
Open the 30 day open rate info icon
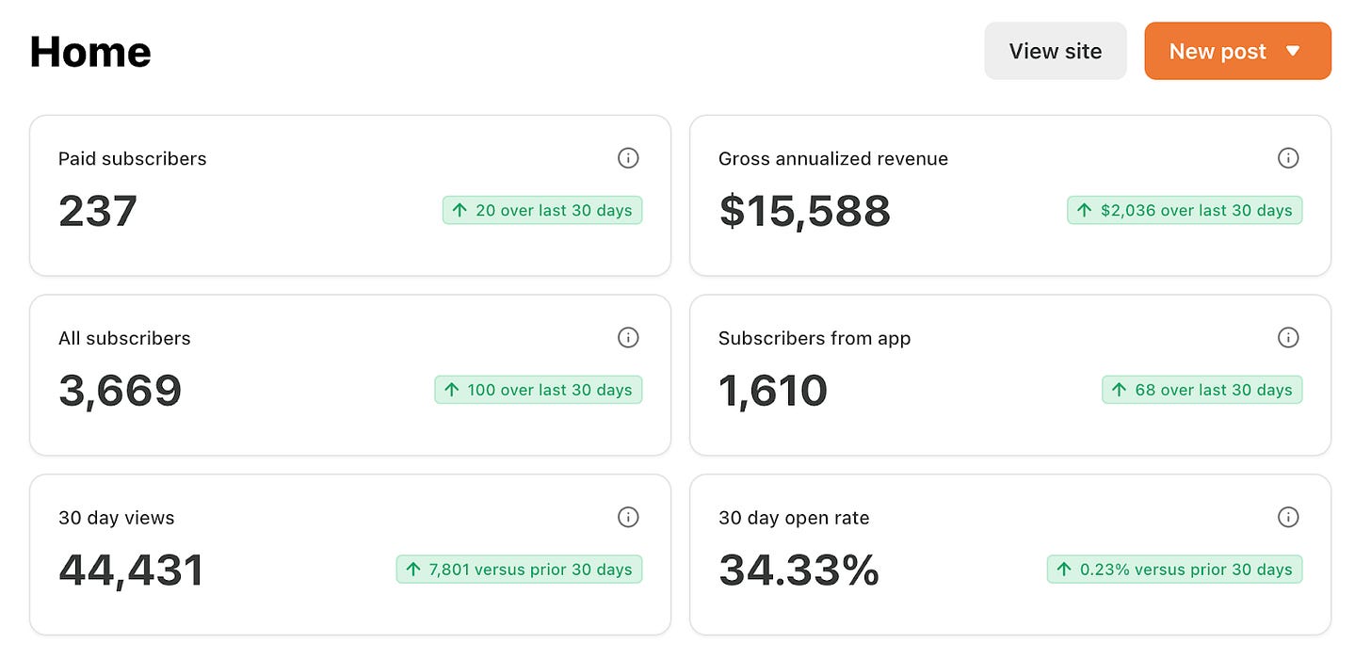[x=1288, y=517]
